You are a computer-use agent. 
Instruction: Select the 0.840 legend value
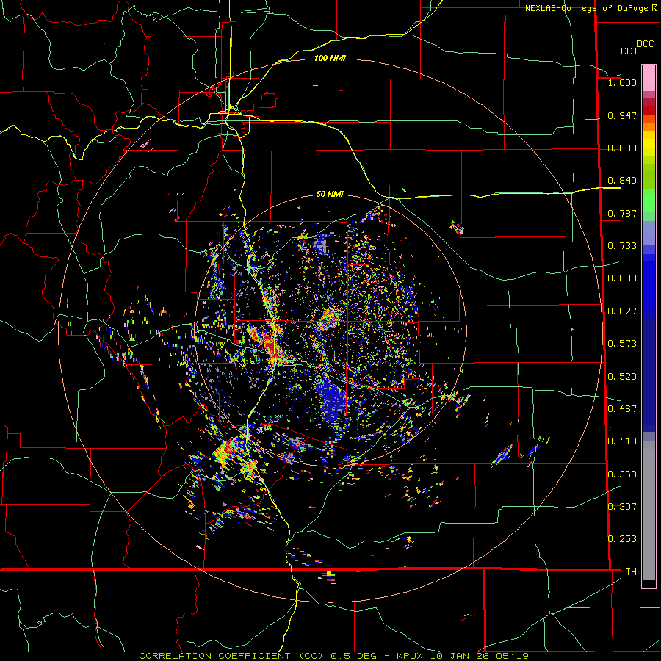[622, 181]
